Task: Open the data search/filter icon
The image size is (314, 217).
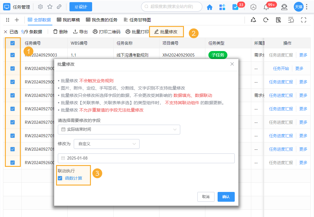Action: pos(291,20)
